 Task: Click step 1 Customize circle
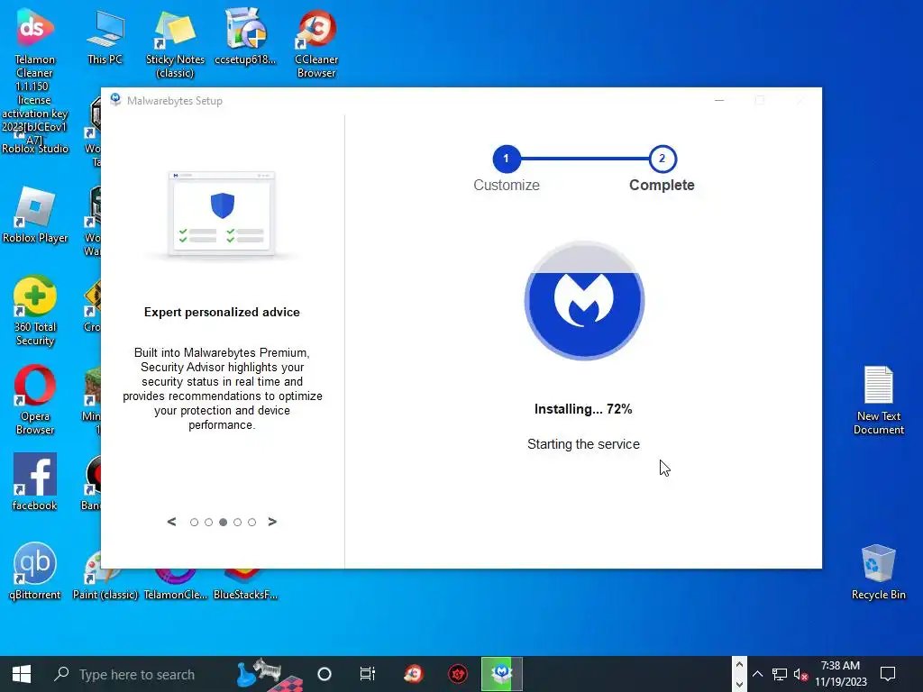(507, 159)
